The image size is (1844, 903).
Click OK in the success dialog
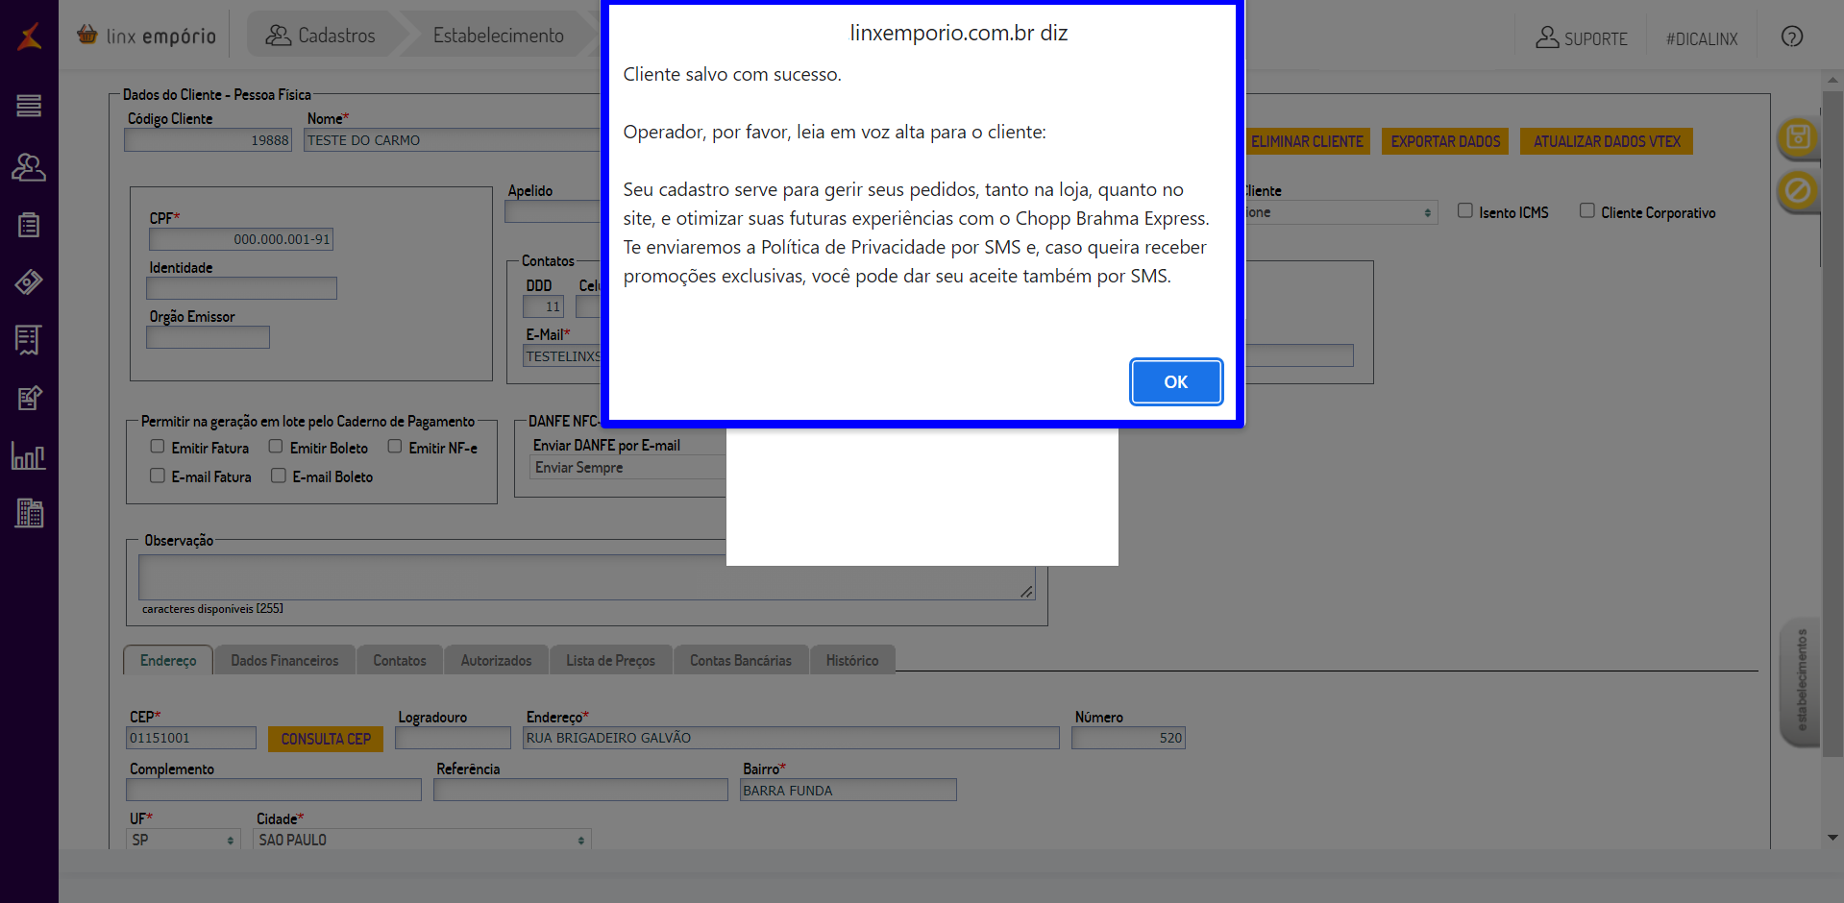point(1175,381)
